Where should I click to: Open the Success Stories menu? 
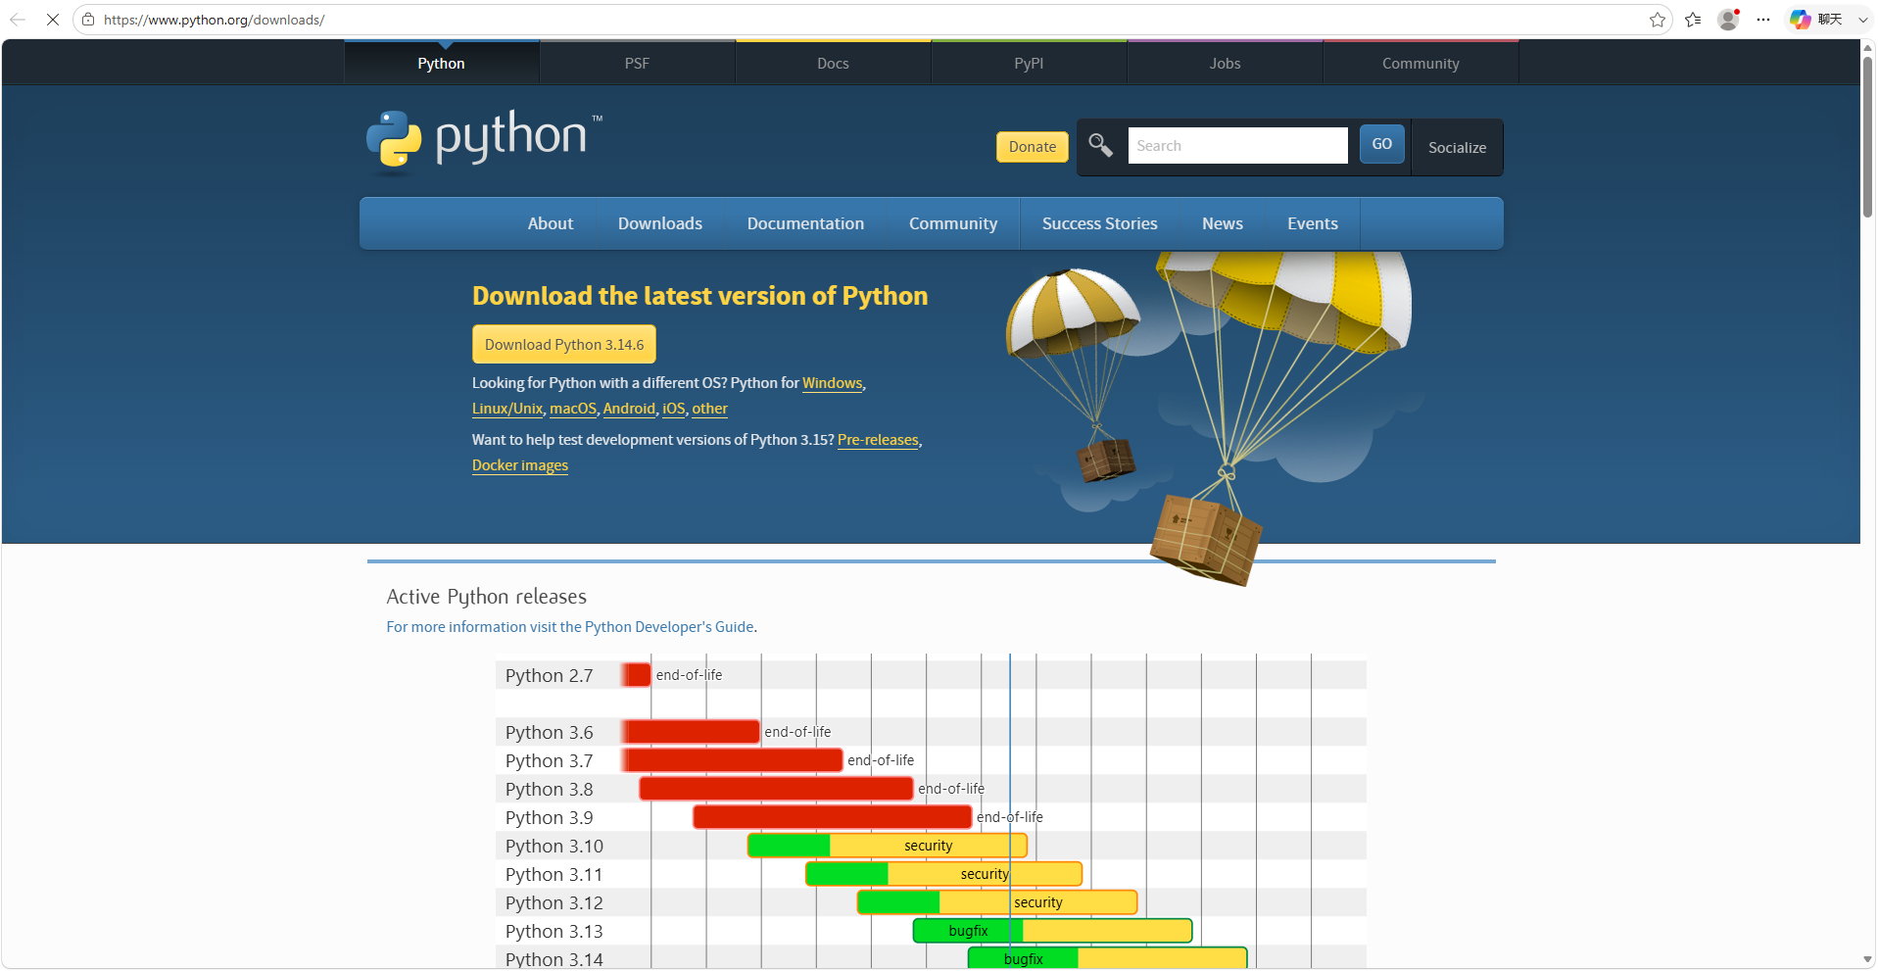pyautogui.click(x=1099, y=223)
